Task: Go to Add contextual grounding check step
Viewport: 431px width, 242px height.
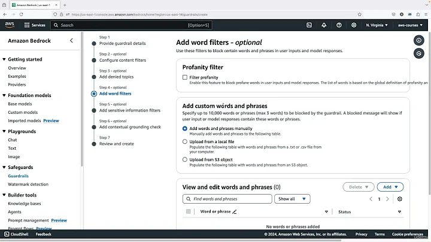Action: click(x=130, y=127)
